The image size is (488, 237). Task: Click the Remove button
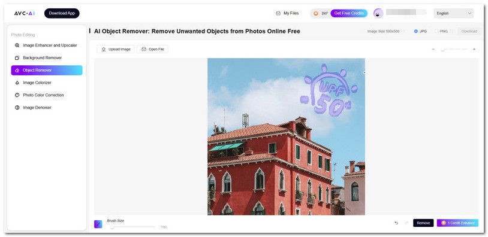pos(423,223)
